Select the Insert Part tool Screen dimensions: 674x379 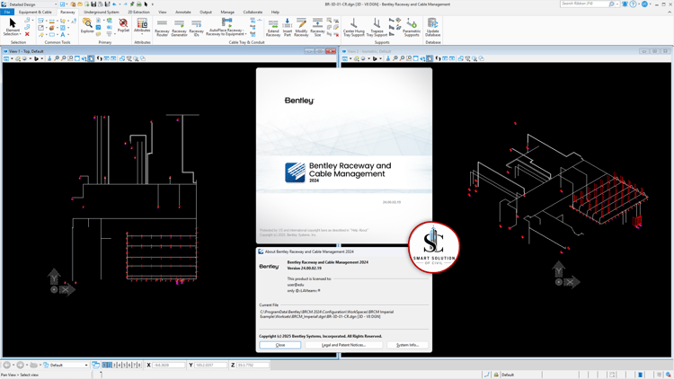click(288, 28)
